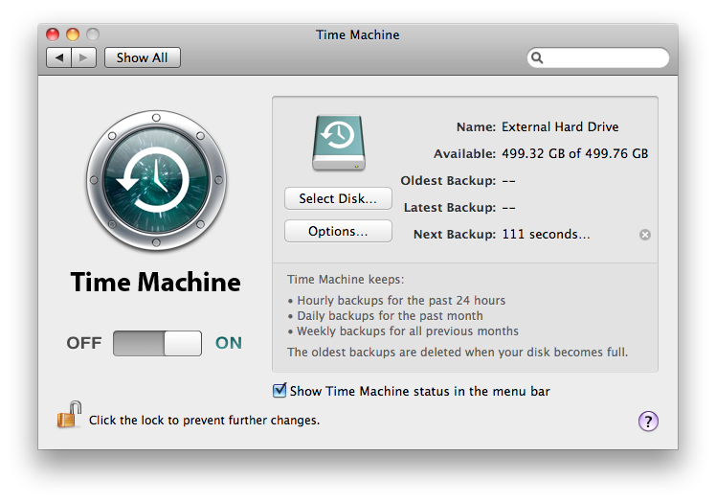Open Time Machine help with question mark
Image resolution: width=716 pixels, height=502 pixels.
tap(648, 421)
